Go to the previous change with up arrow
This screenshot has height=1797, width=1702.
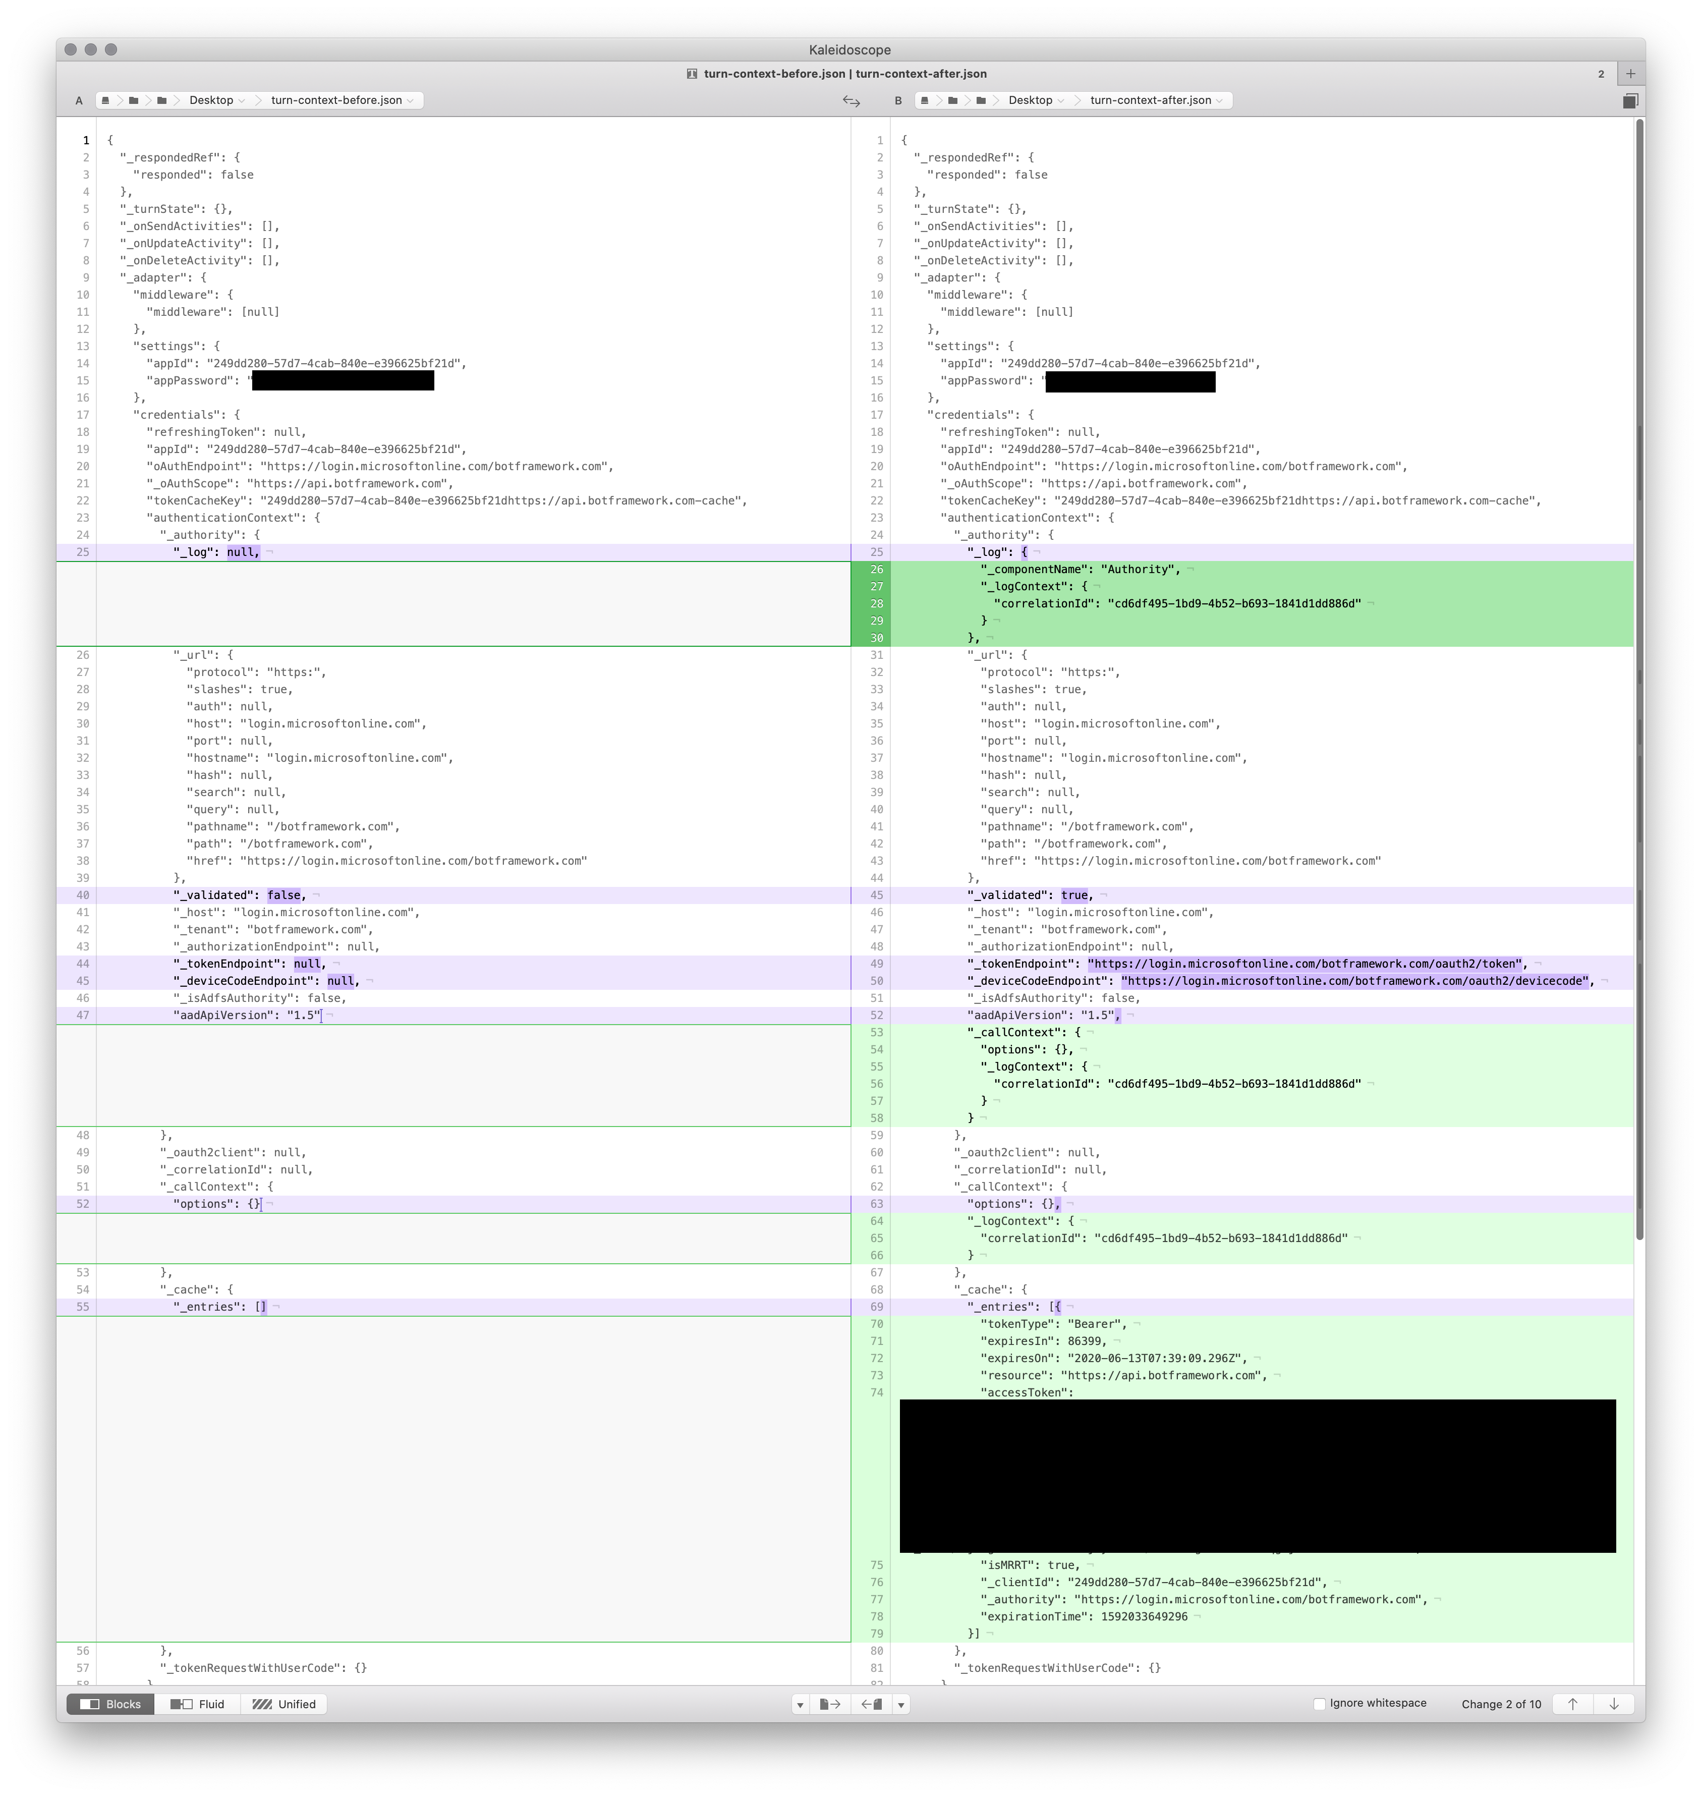pyautogui.click(x=1572, y=1704)
